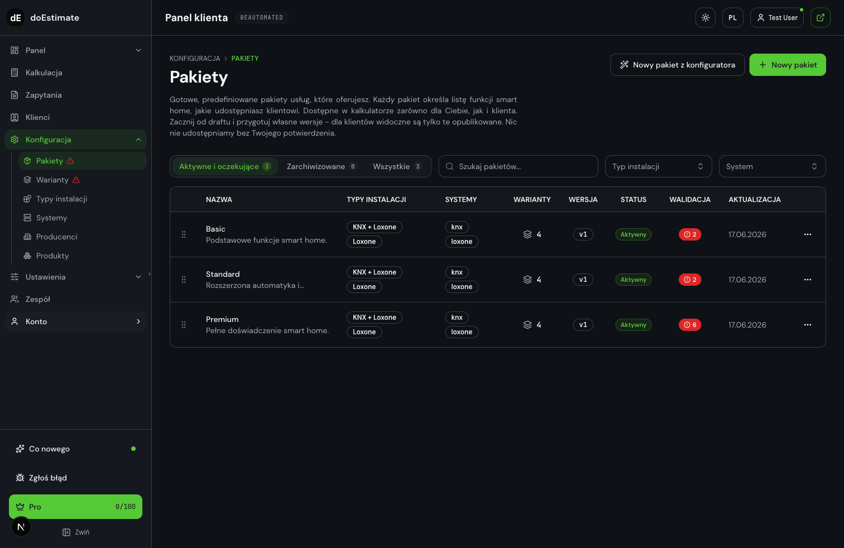Open the Typ instalacji dropdown

click(x=659, y=166)
